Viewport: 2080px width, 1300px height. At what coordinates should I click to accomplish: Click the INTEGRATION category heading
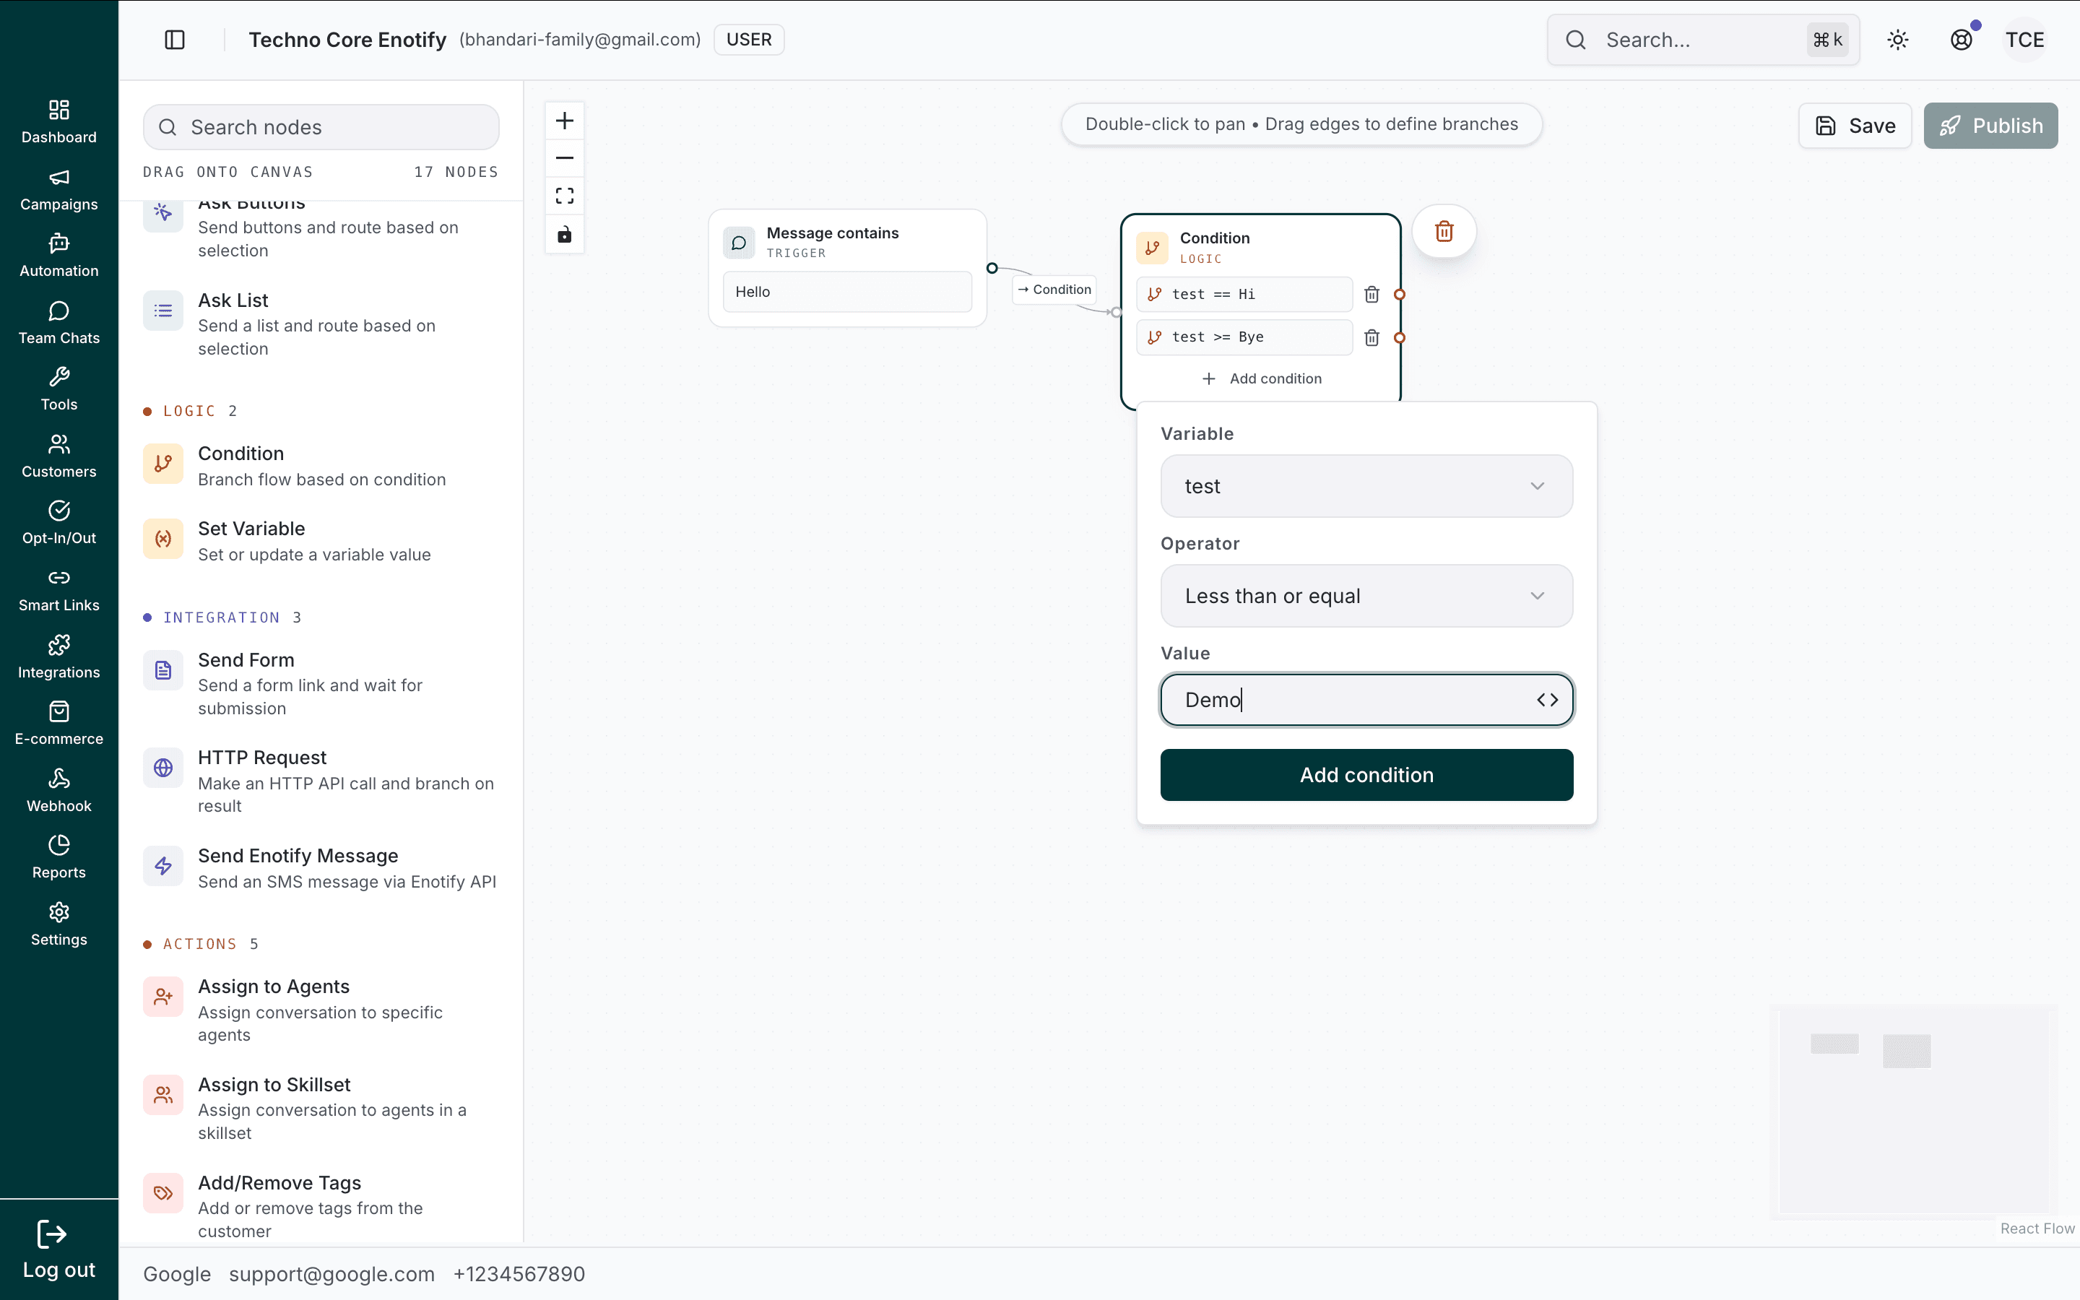[222, 617]
